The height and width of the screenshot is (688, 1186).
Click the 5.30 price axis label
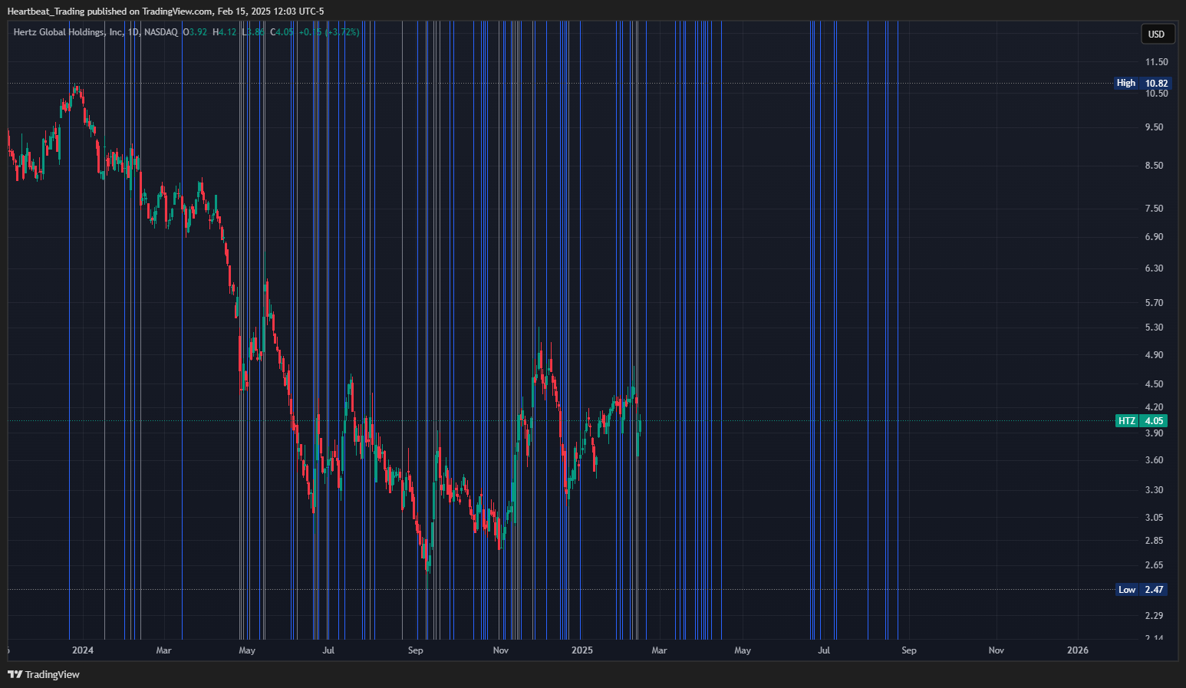pos(1154,328)
